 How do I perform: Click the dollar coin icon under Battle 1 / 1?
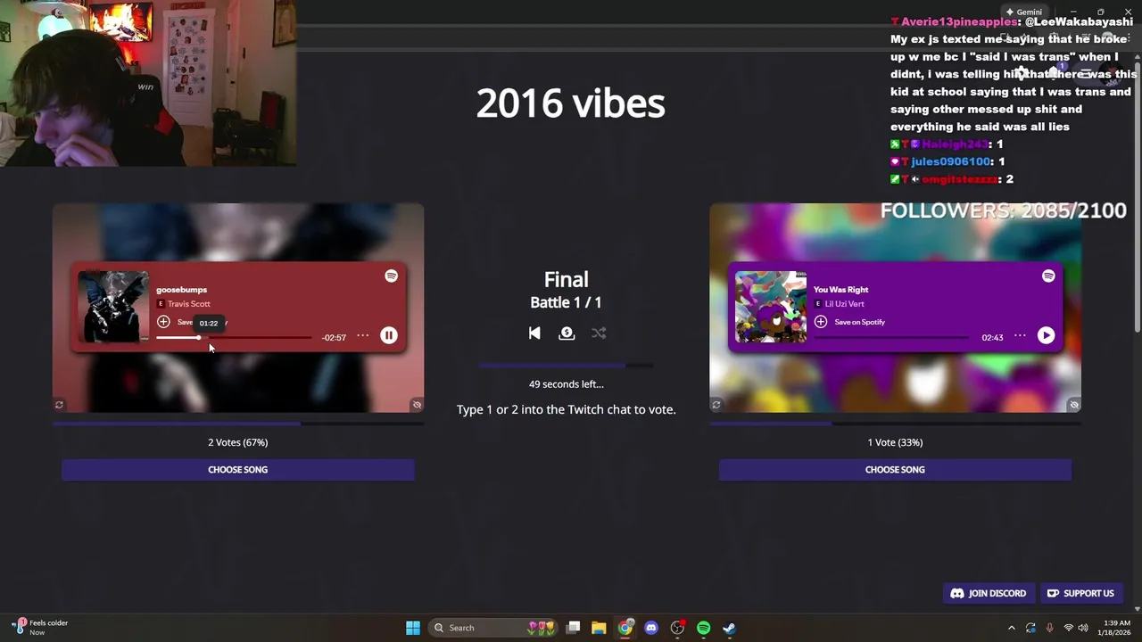pyautogui.click(x=567, y=333)
